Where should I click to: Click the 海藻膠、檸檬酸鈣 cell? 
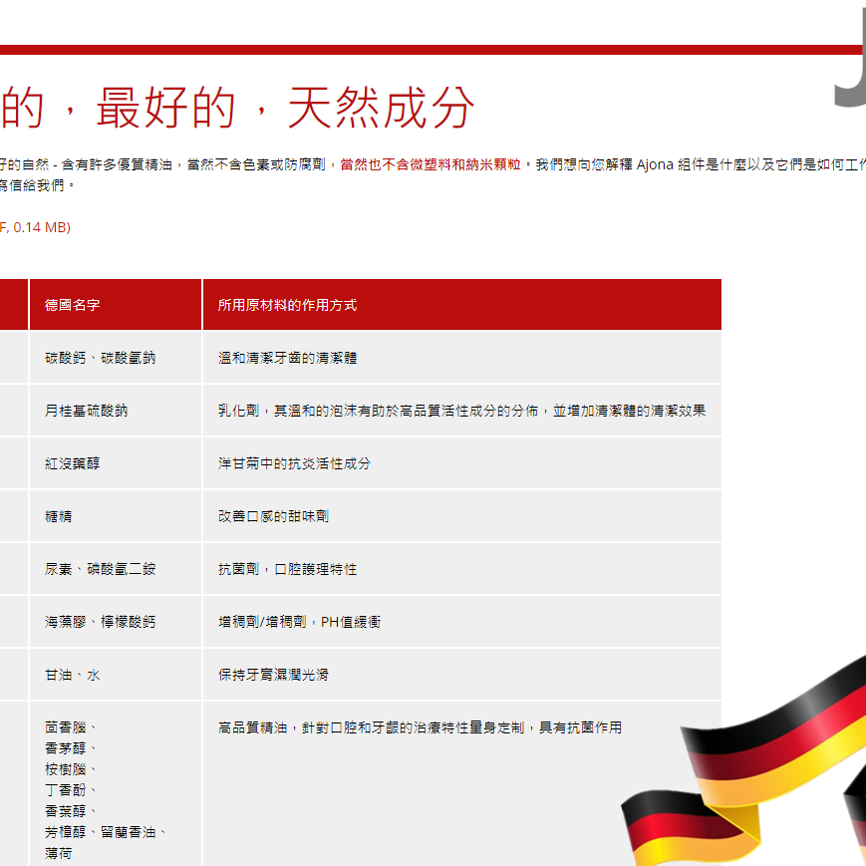tap(100, 622)
